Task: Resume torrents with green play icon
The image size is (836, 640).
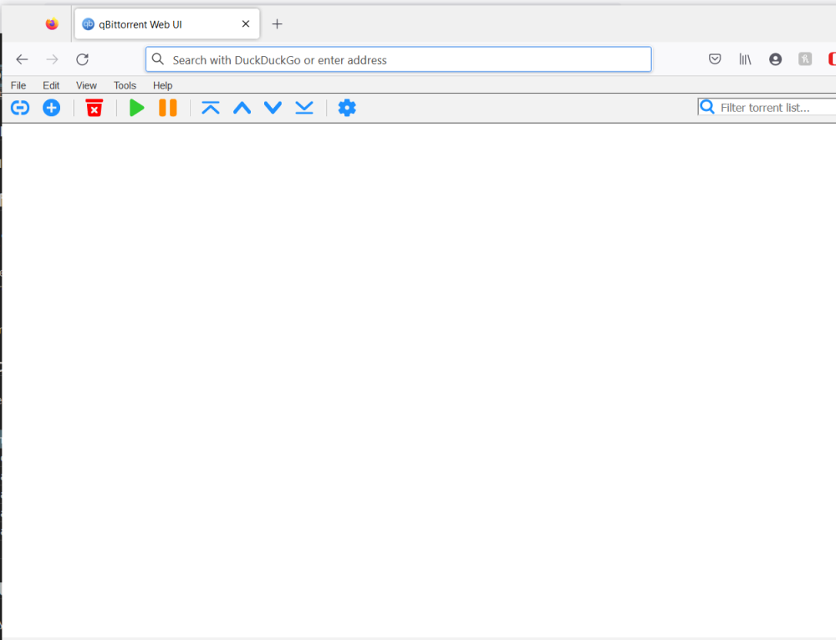Action: tap(137, 108)
